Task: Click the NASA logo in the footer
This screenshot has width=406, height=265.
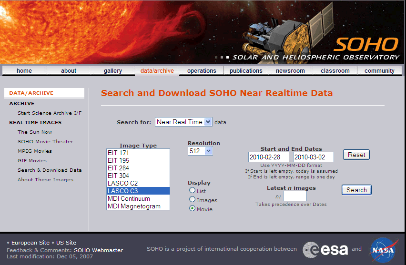Action: (384, 249)
